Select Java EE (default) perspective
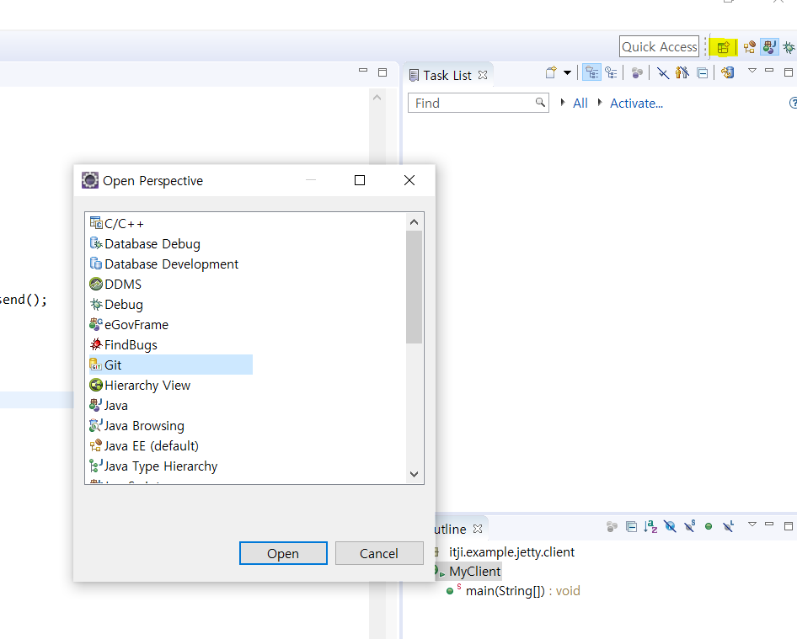This screenshot has height=639, width=797. 144,446
